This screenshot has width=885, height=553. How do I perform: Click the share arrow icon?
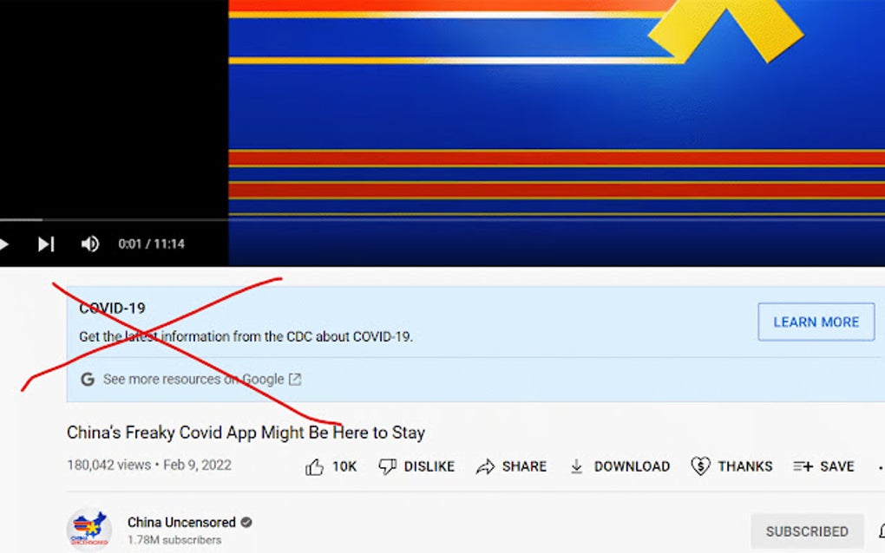click(x=485, y=466)
